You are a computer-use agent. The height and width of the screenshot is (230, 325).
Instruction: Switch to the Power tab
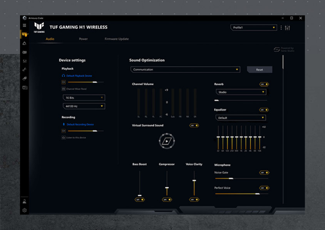click(x=83, y=39)
